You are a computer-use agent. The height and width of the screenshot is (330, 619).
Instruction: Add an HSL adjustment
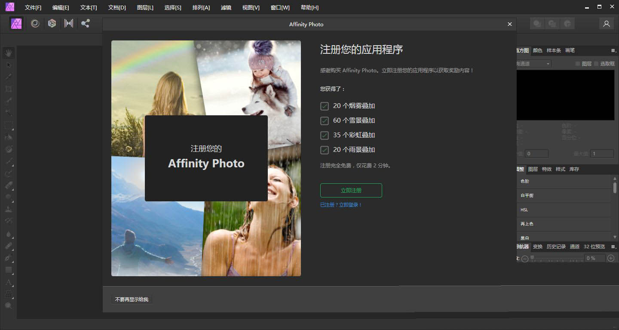pos(564,210)
